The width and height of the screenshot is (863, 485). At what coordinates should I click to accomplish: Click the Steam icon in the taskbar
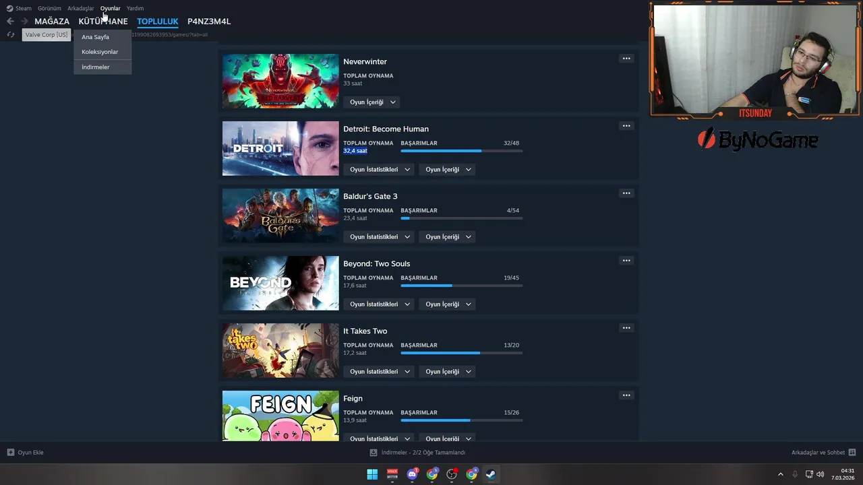pyautogui.click(x=492, y=474)
